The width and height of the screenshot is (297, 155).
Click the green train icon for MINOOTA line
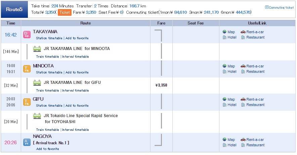[37, 49]
